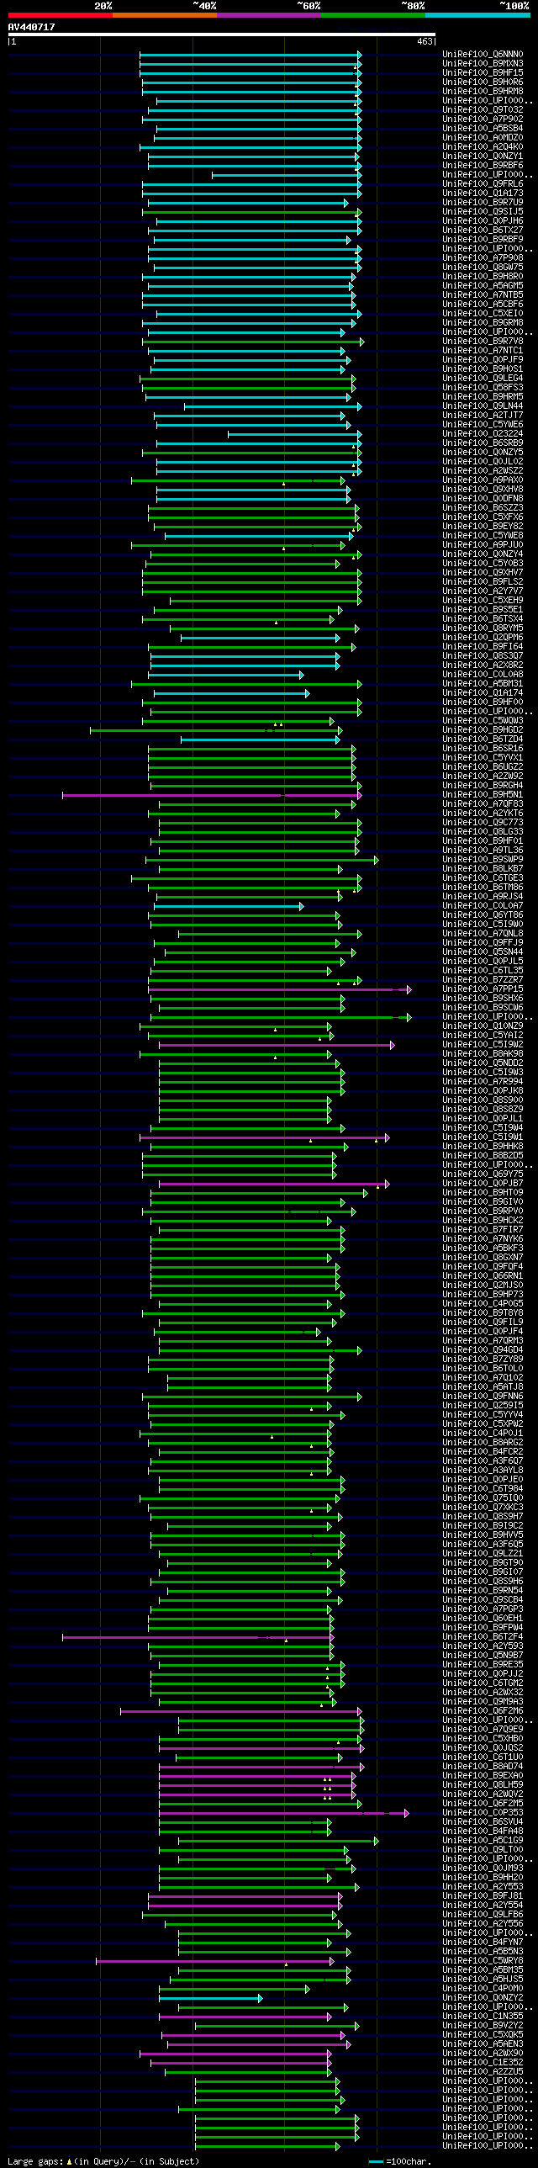
Task: Click the =100char scale legend
Action: (x=399, y=2161)
